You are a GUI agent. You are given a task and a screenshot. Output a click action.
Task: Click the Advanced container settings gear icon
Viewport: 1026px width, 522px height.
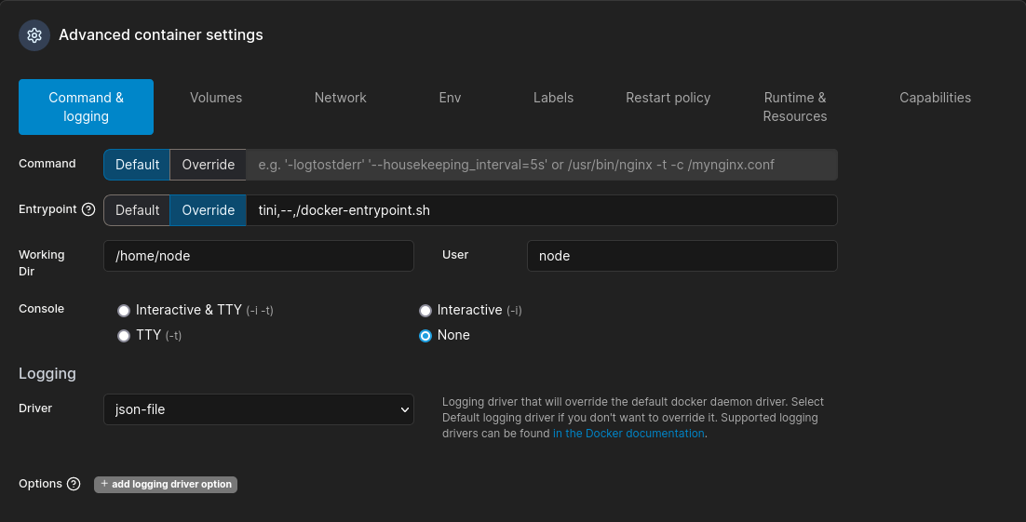[34, 35]
